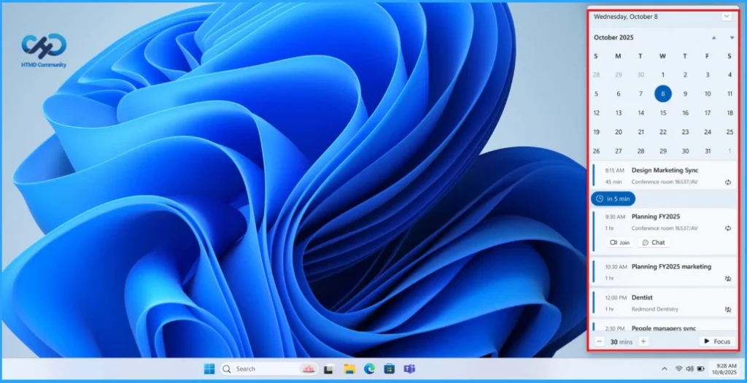Viewport: 747px width, 383px height.
Task: Click non-recurring icon on Planning FY2025 marketing
Action: (x=728, y=279)
